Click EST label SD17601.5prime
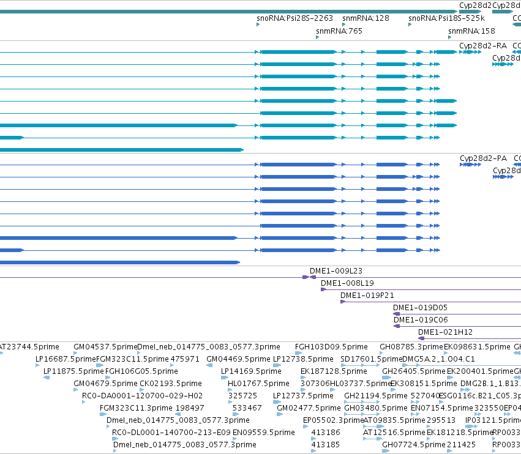521x454 pixels. [x=372, y=359]
